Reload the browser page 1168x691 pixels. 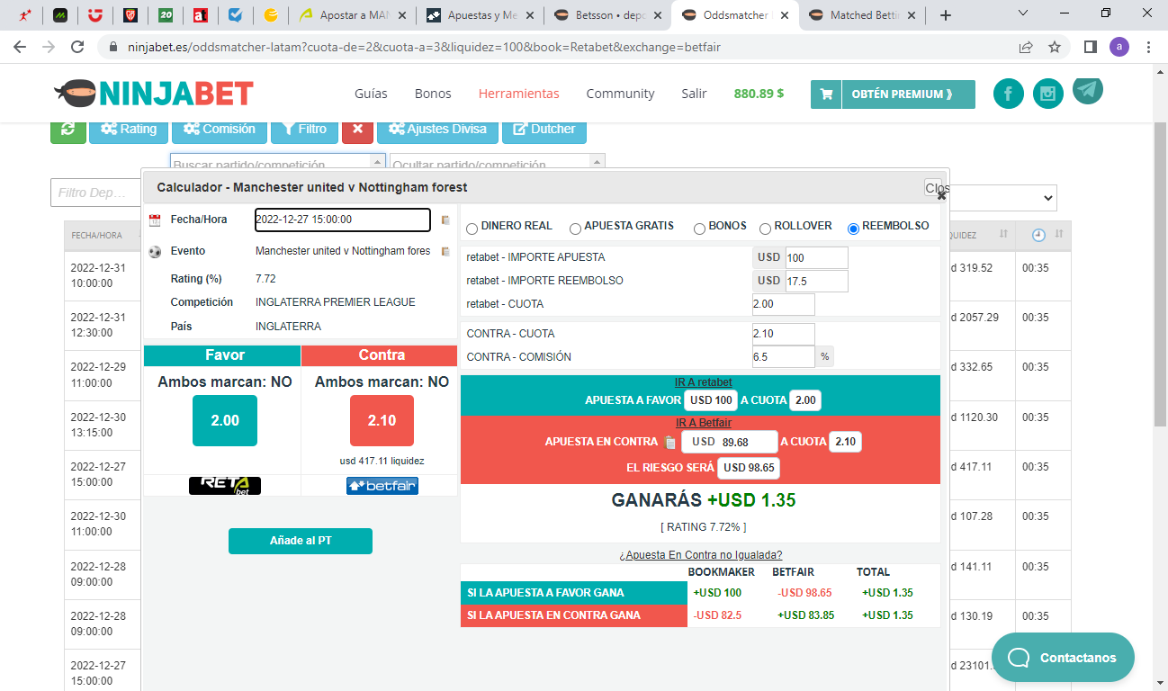pos(77,47)
